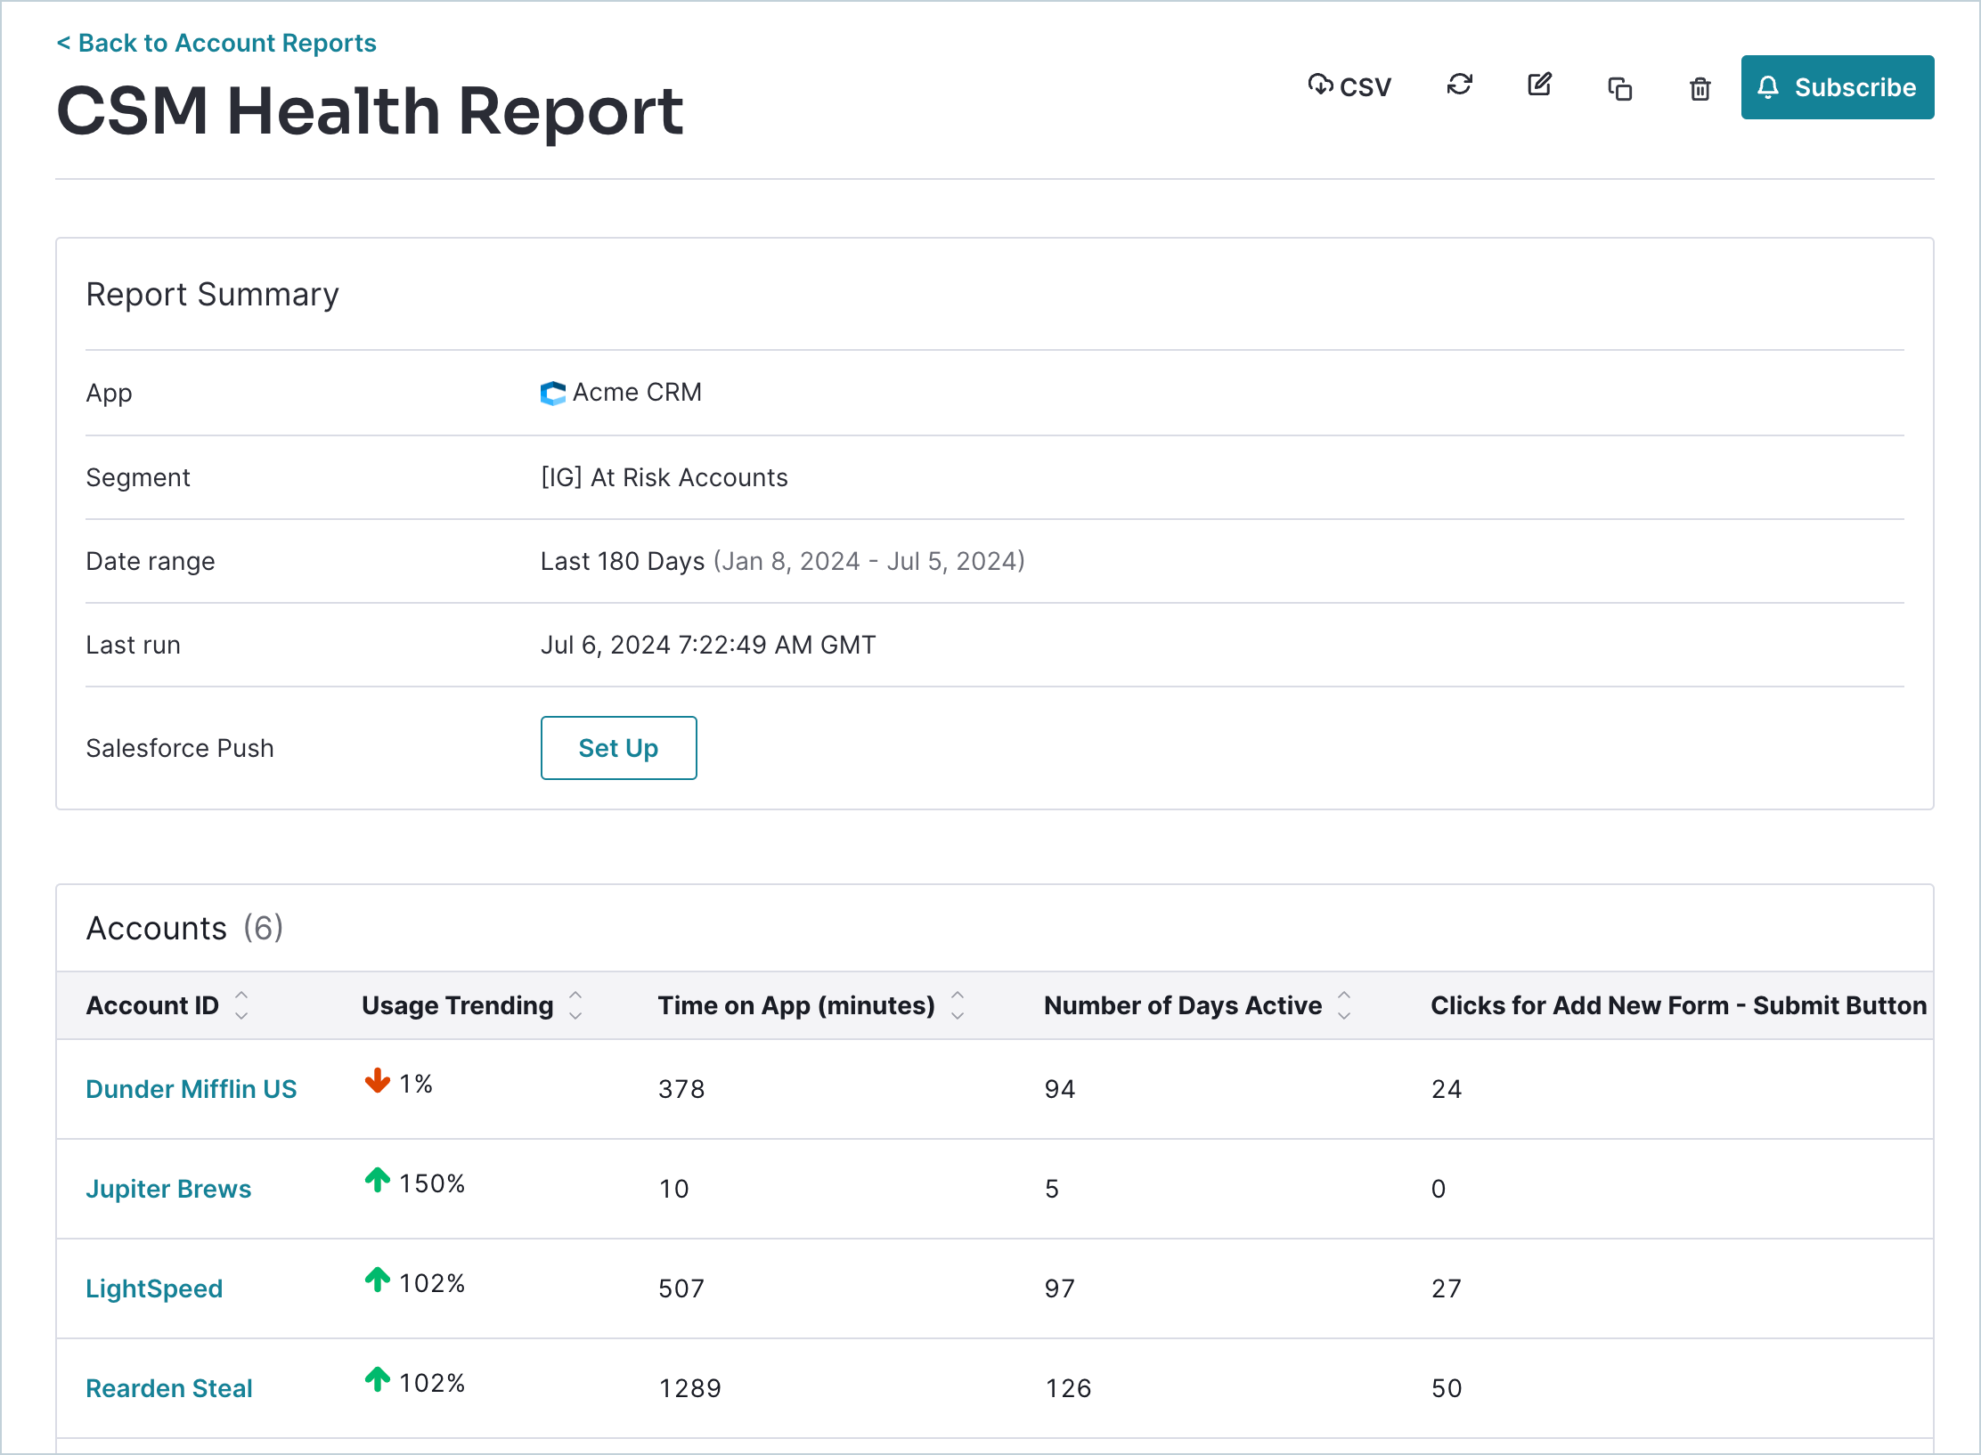This screenshot has height=1455, width=1981.
Task: Click the 1289 minutes cell for Rearden Steal
Action: click(690, 1388)
